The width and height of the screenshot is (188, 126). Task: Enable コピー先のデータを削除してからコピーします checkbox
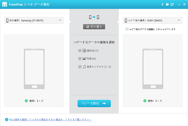[127, 29]
